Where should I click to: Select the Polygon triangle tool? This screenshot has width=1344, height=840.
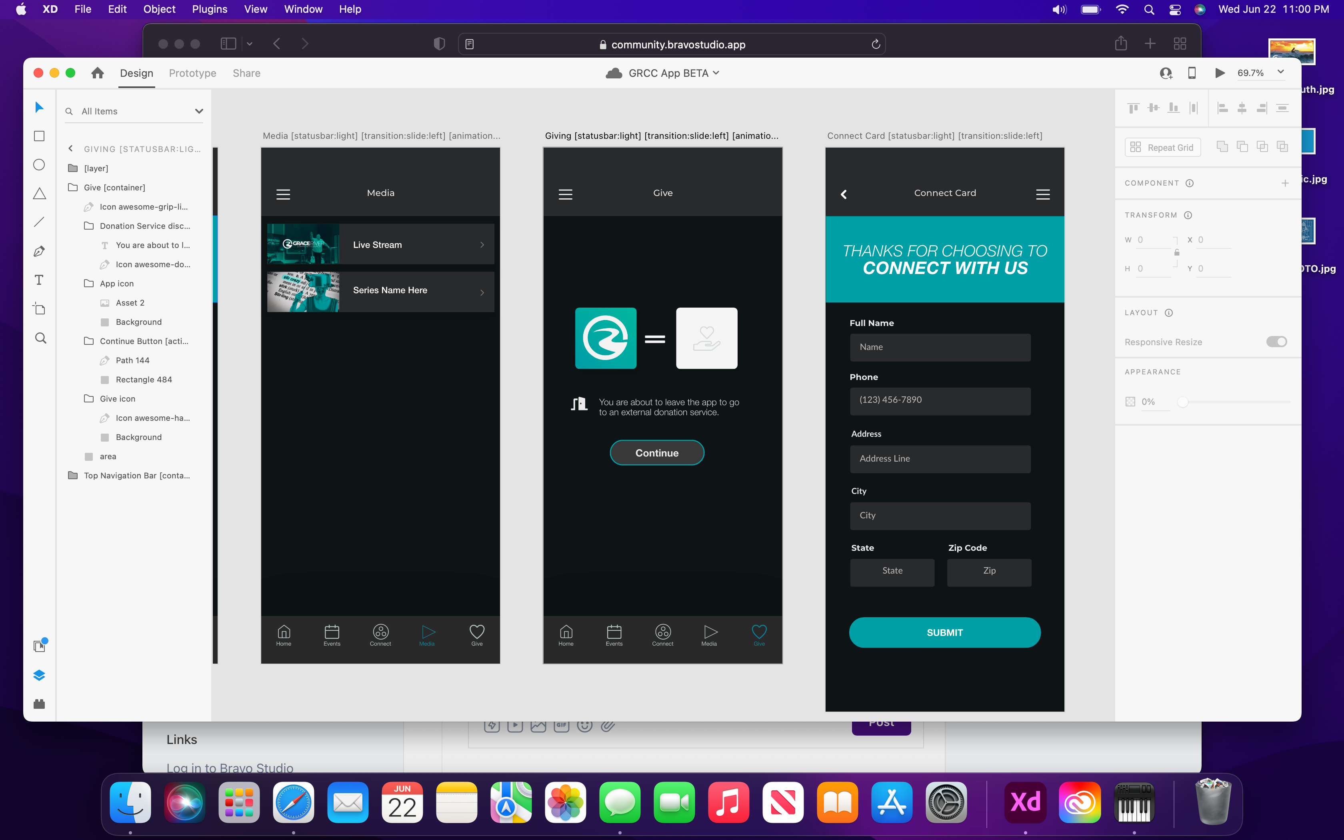coord(39,194)
